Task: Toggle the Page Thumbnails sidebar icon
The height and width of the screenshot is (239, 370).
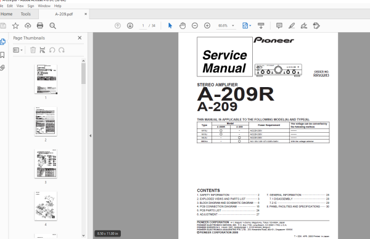Action: tap(3, 42)
